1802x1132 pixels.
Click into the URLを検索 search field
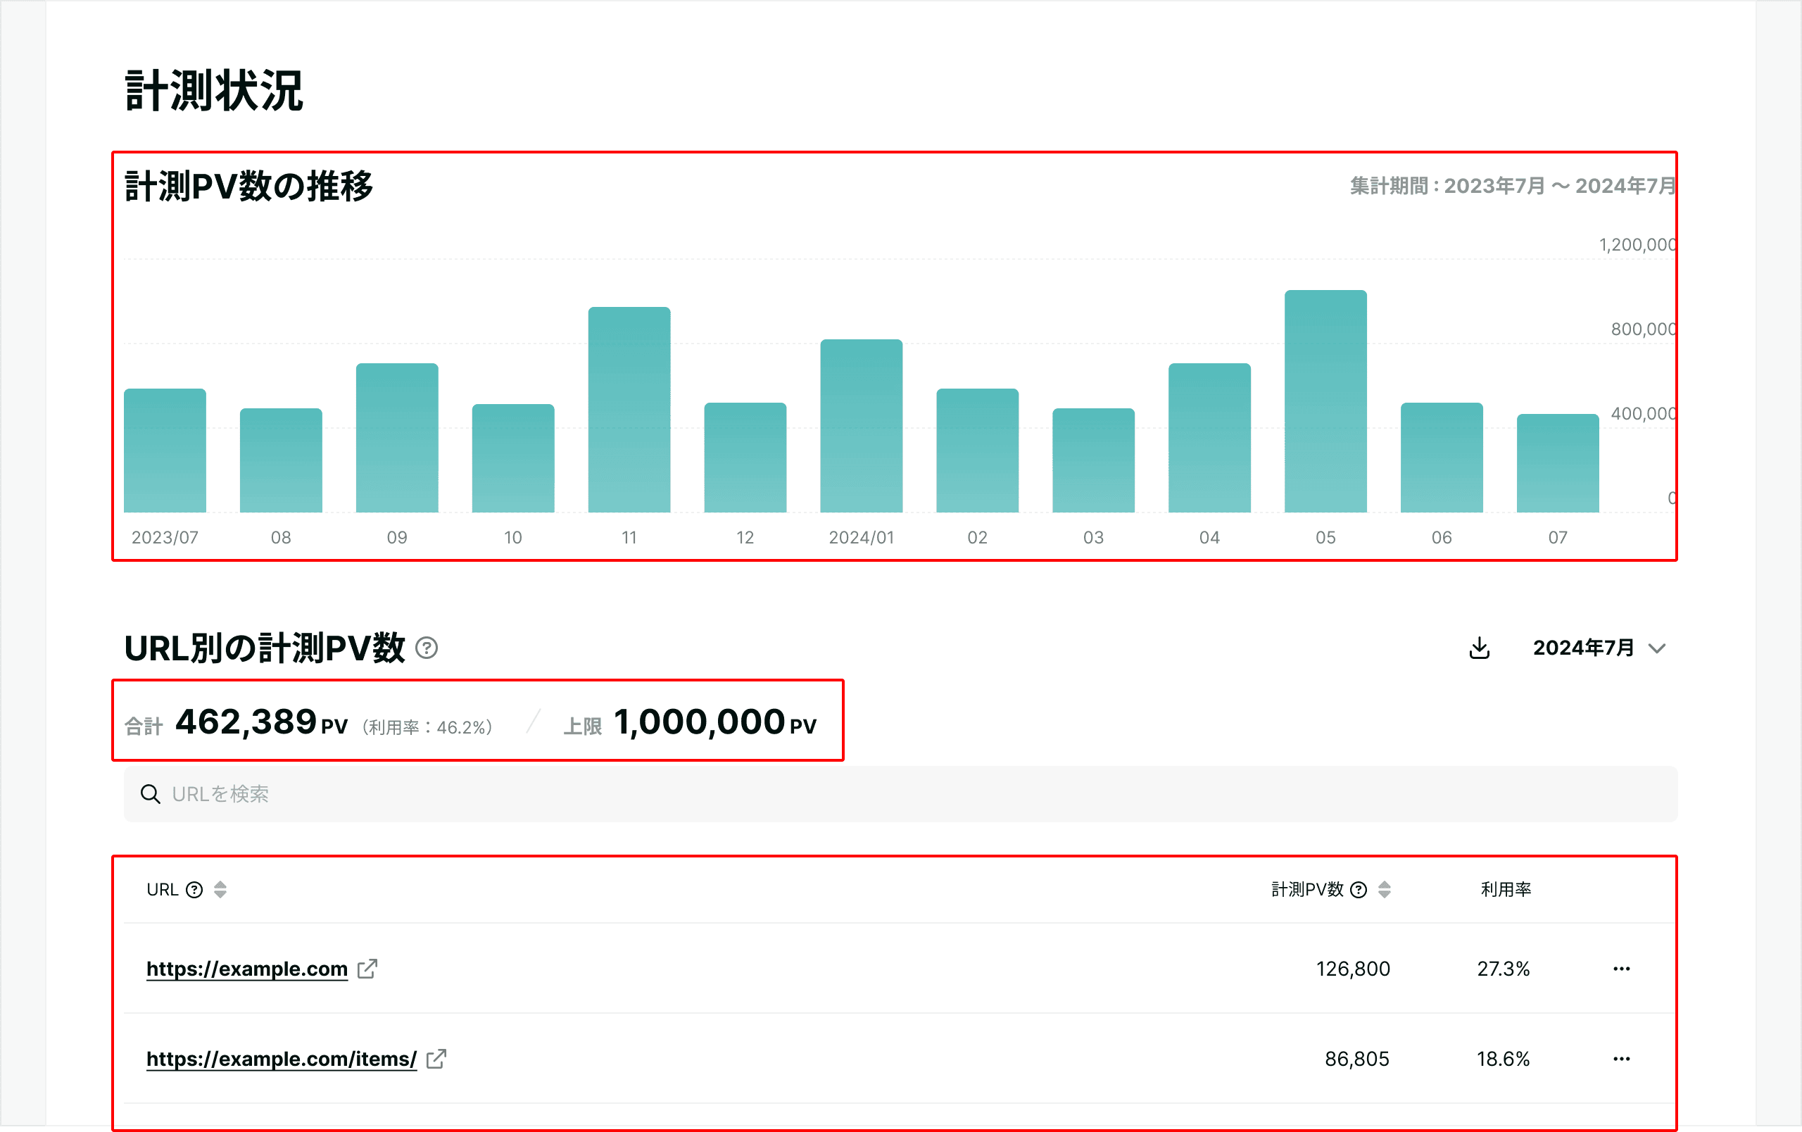click(898, 794)
